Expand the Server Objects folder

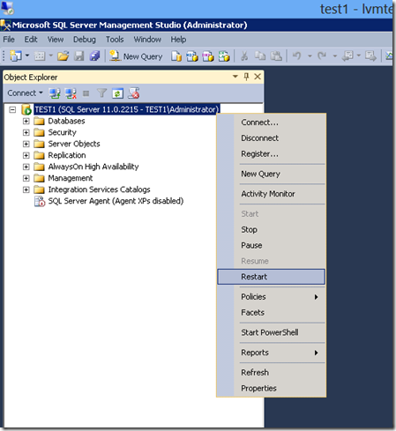(26, 144)
